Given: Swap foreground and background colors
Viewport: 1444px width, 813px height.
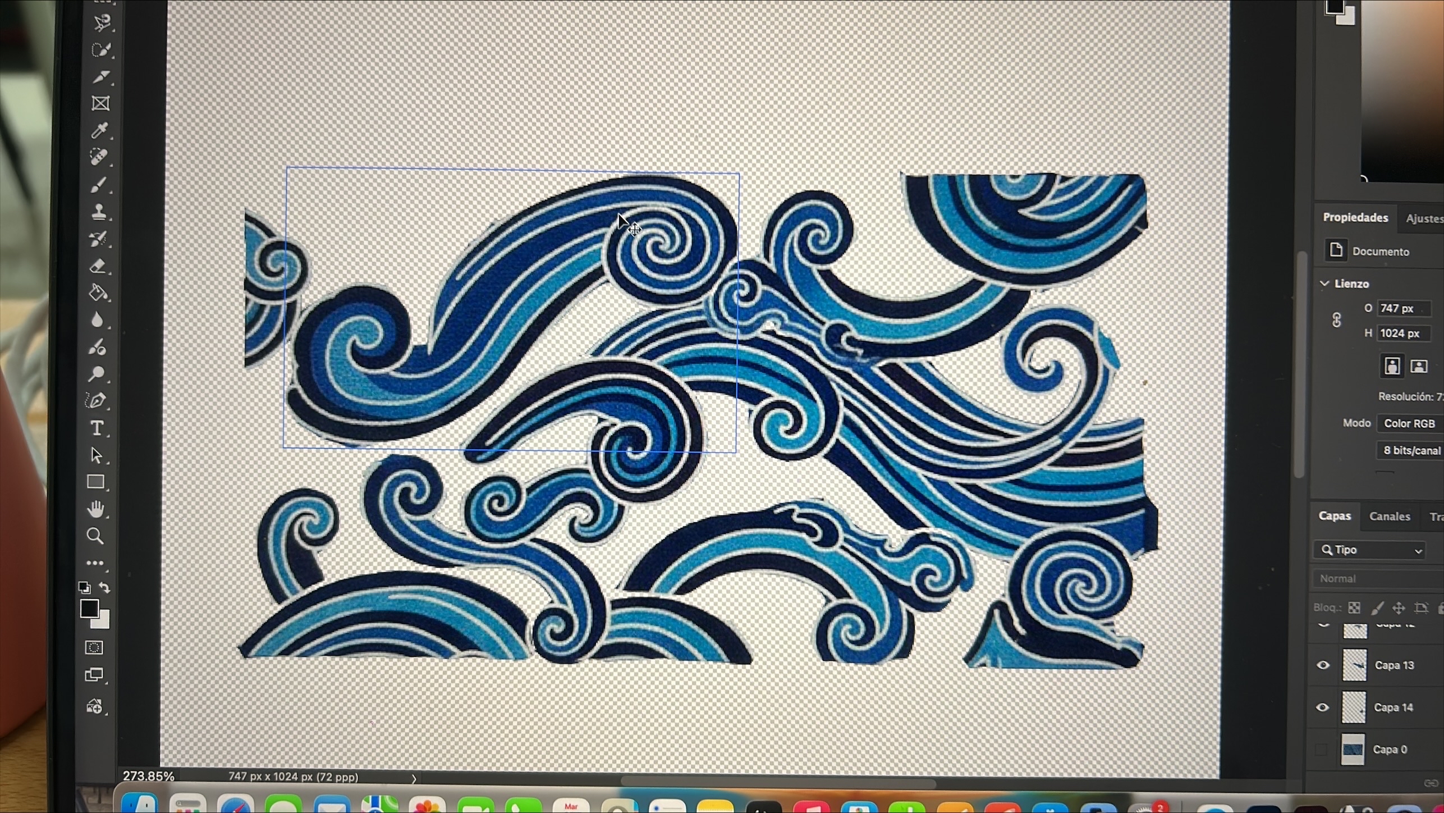Looking at the screenshot, I should coord(105,587).
